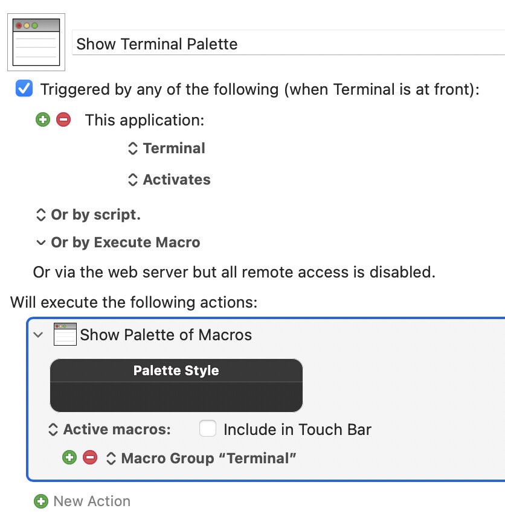The width and height of the screenshot is (505, 520).
Task: Toggle the Triggered by any checkbox
Action: point(24,89)
